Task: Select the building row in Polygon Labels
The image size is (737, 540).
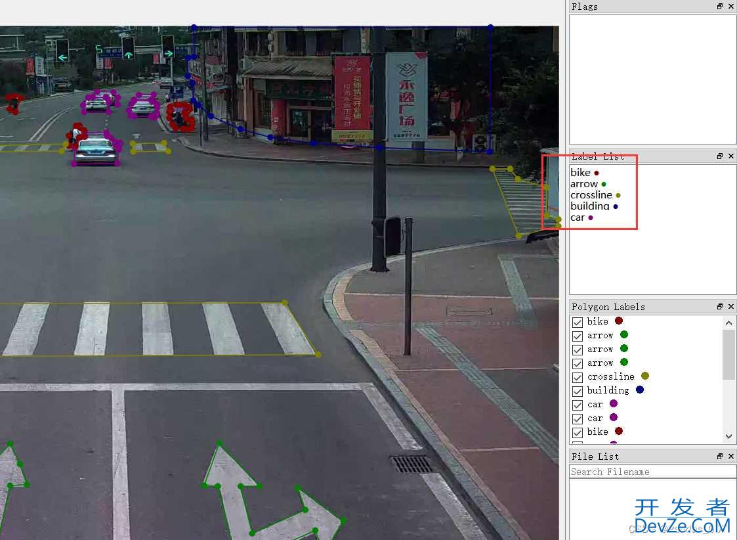Action: click(646, 390)
